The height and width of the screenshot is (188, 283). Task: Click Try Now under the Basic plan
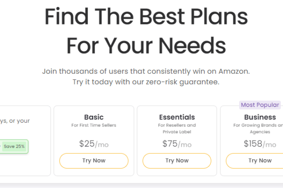click(x=94, y=161)
